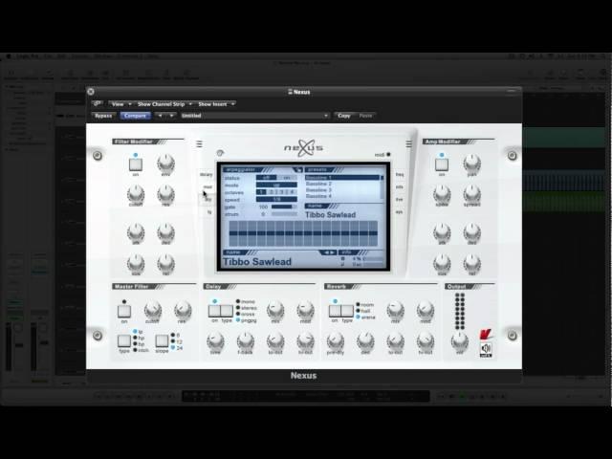Click the Master Filter slope button

162,340
